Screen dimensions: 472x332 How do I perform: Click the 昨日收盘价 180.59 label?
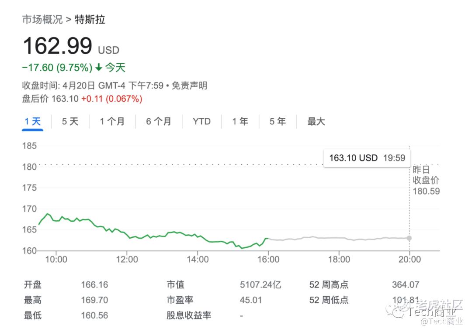click(426, 180)
